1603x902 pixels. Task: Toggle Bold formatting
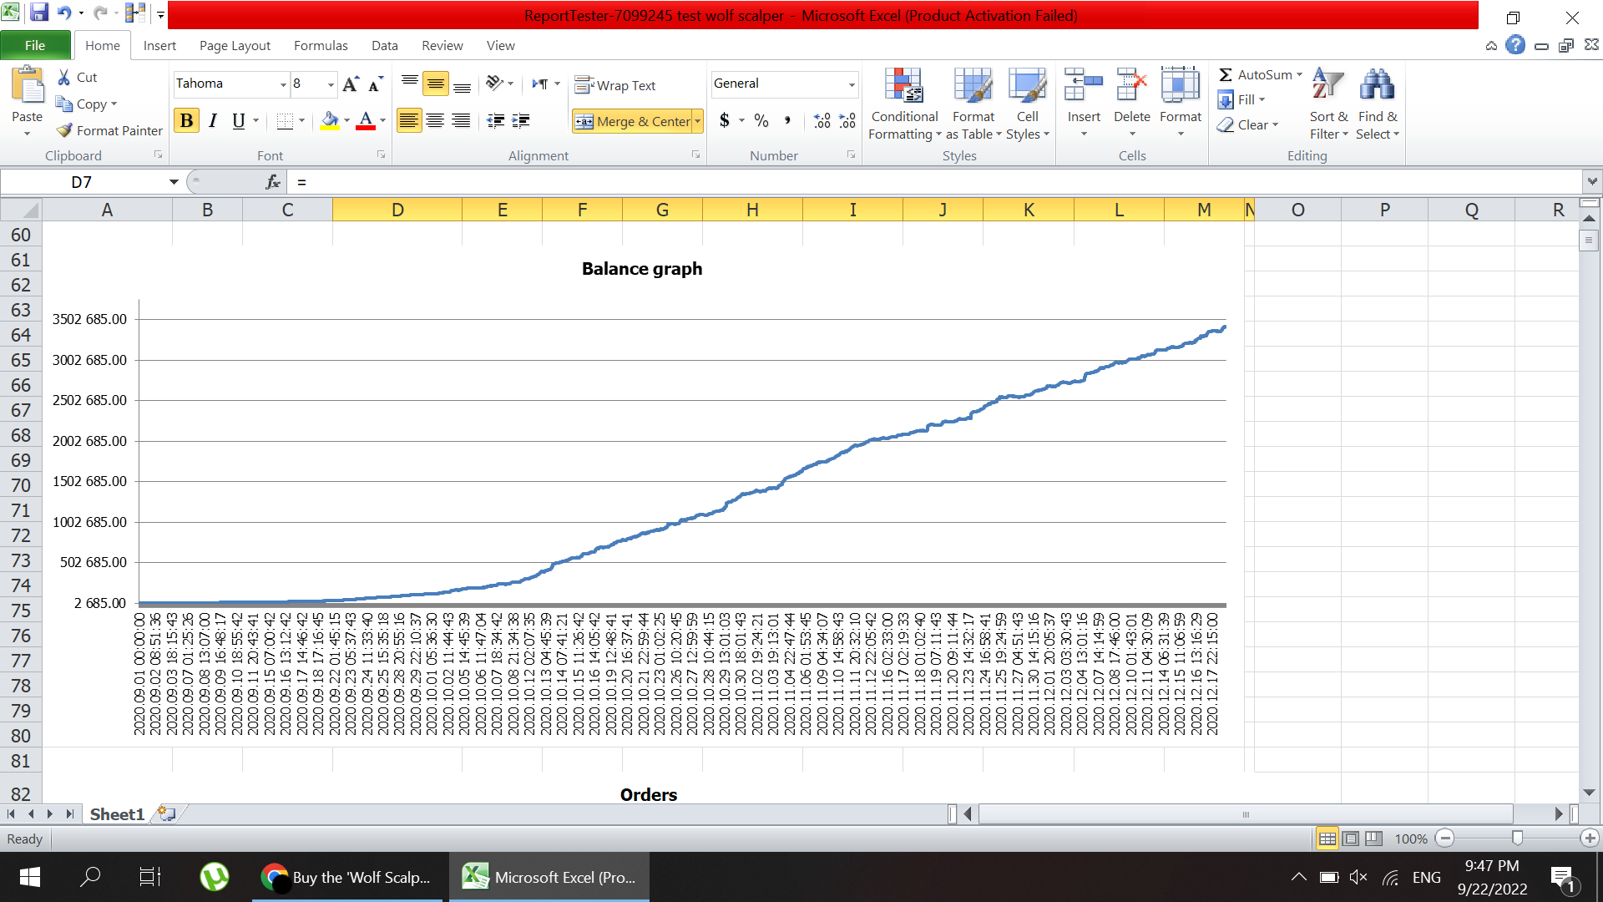pos(186,121)
